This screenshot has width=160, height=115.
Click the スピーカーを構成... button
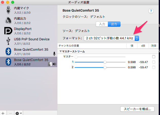pos(137,109)
